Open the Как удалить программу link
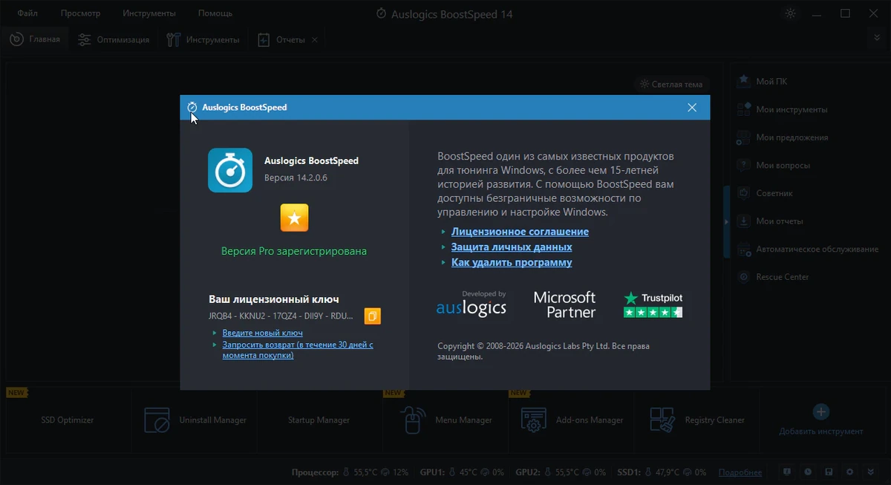 pyautogui.click(x=512, y=262)
